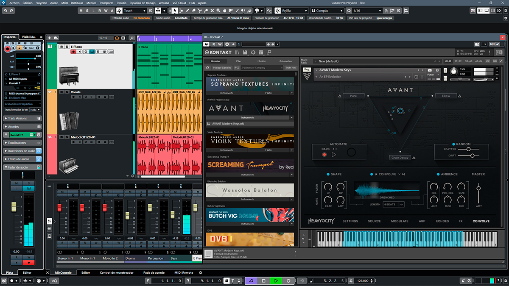This screenshot has height=286, width=509.
Task: Select the Zoom magnifier tool
Action: [218, 10]
